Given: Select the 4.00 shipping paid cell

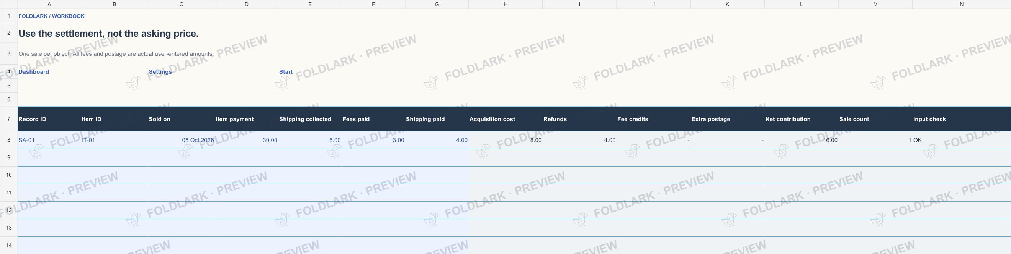Looking at the screenshot, I should click(x=437, y=140).
